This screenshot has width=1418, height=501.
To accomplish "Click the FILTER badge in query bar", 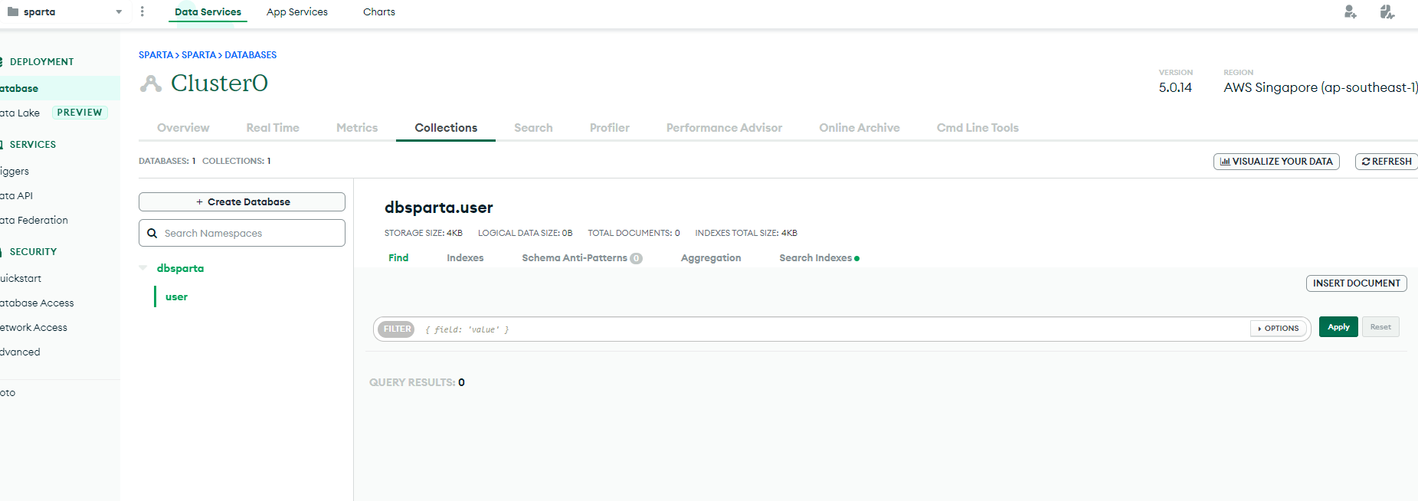I will pos(397,329).
